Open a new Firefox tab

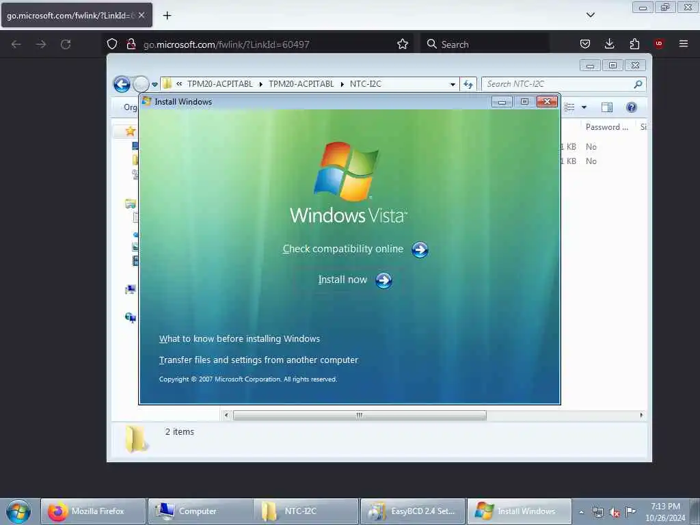167,16
